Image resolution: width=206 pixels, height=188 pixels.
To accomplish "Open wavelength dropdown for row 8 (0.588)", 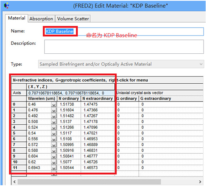I will pos(54,151).
